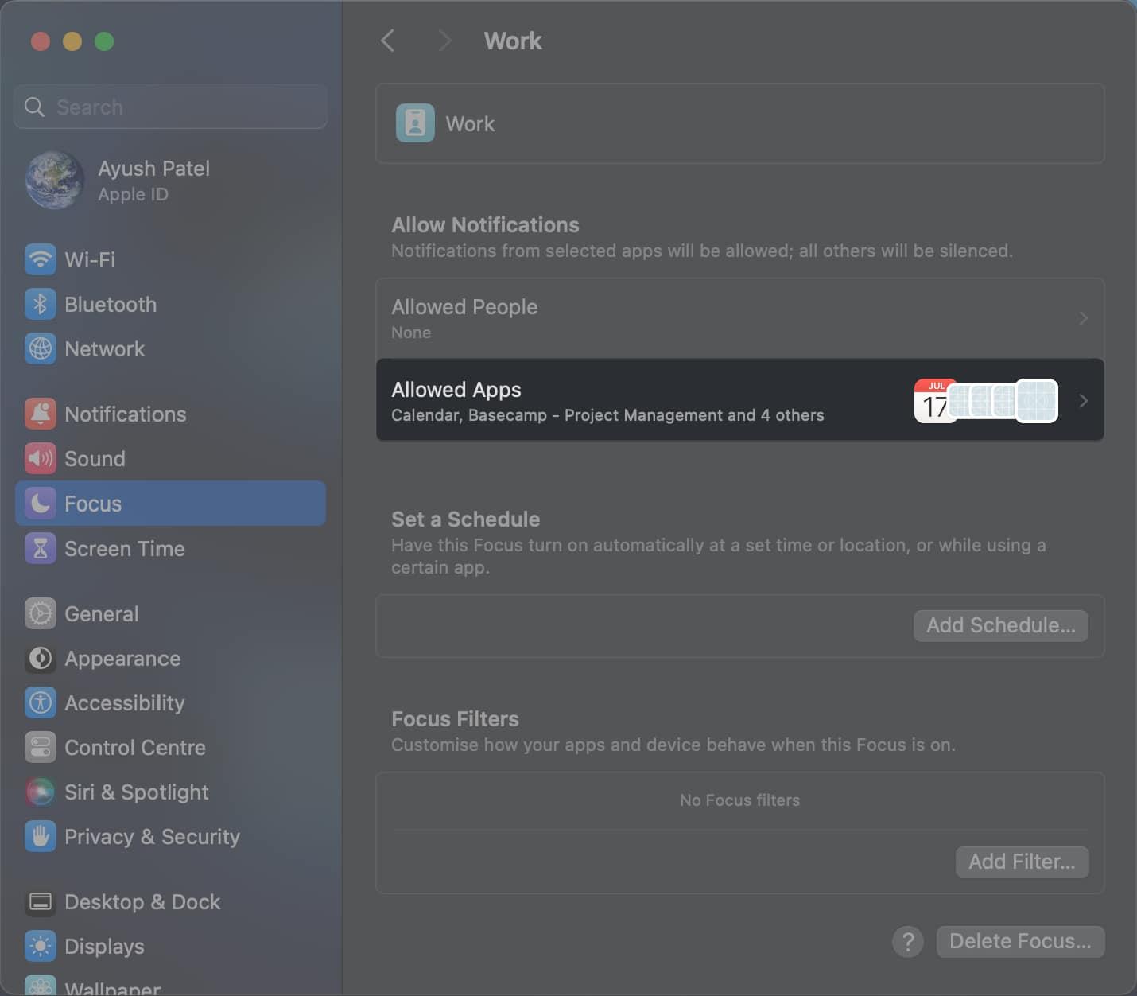Click the yellow minimize window button
The height and width of the screenshot is (996, 1137).
(x=72, y=41)
